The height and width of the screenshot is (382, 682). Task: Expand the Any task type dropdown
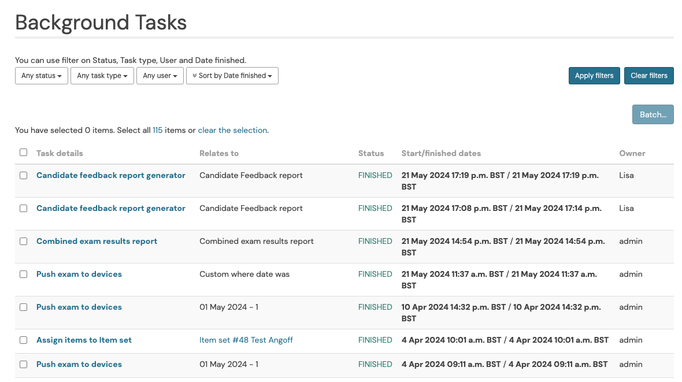click(x=102, y=76)
